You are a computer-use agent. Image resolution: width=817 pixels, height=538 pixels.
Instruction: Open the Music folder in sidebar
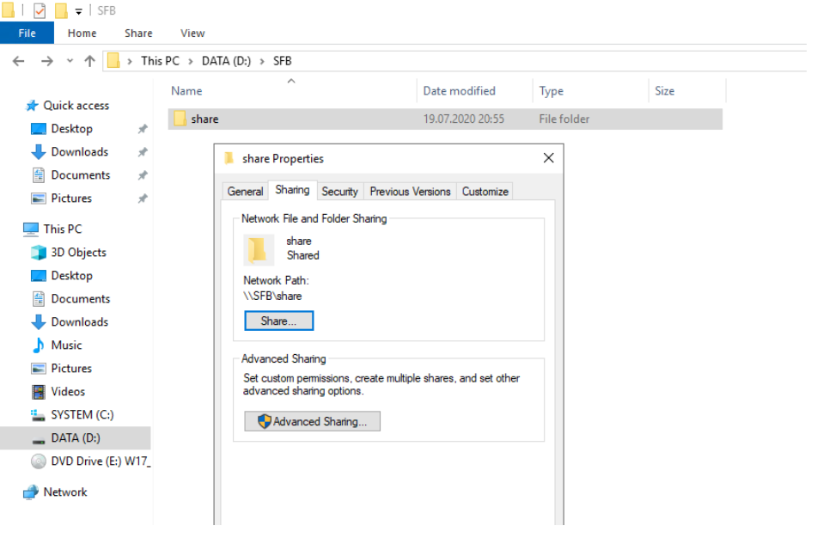pos(66,345)
